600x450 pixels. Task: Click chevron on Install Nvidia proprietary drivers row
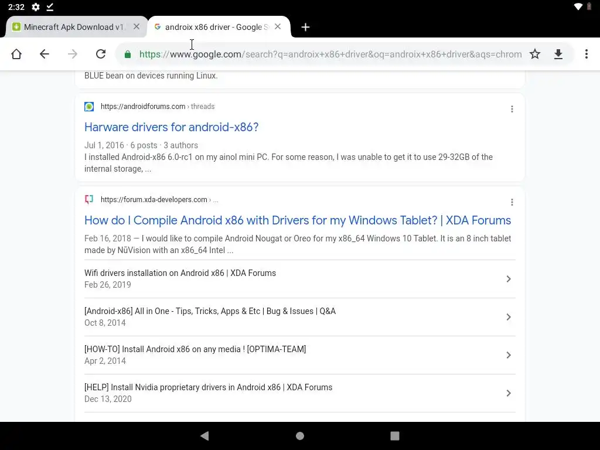tap(509, 393)
